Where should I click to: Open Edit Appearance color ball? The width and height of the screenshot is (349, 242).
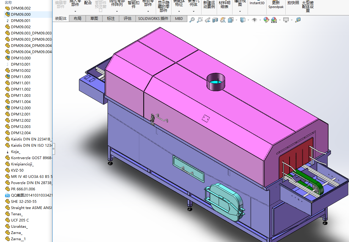[x=266, y=20]
